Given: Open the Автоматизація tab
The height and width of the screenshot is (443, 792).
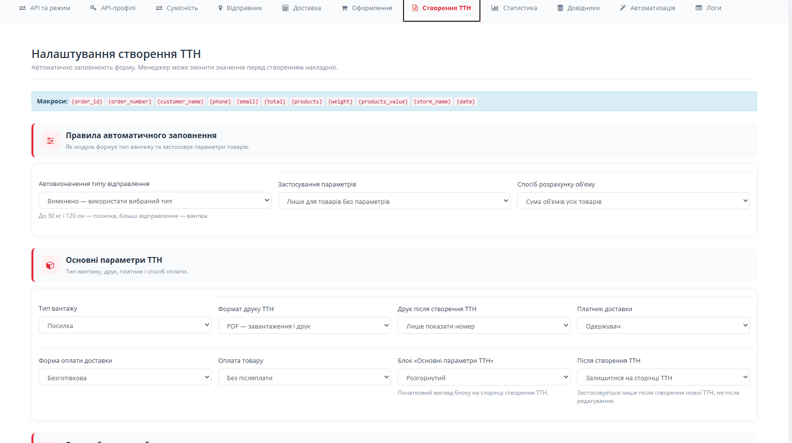Looking at the screenshot, I should pyautogui.click(x=647, y=8).
